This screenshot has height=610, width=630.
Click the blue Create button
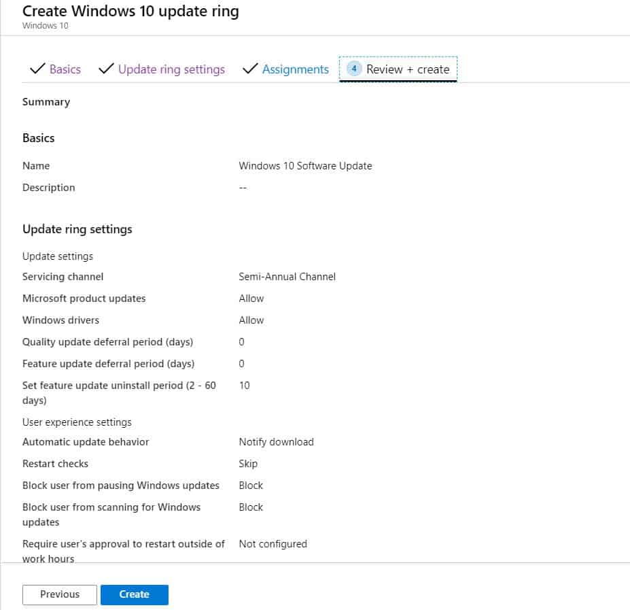pyautogui.click(x=134, y=595)
